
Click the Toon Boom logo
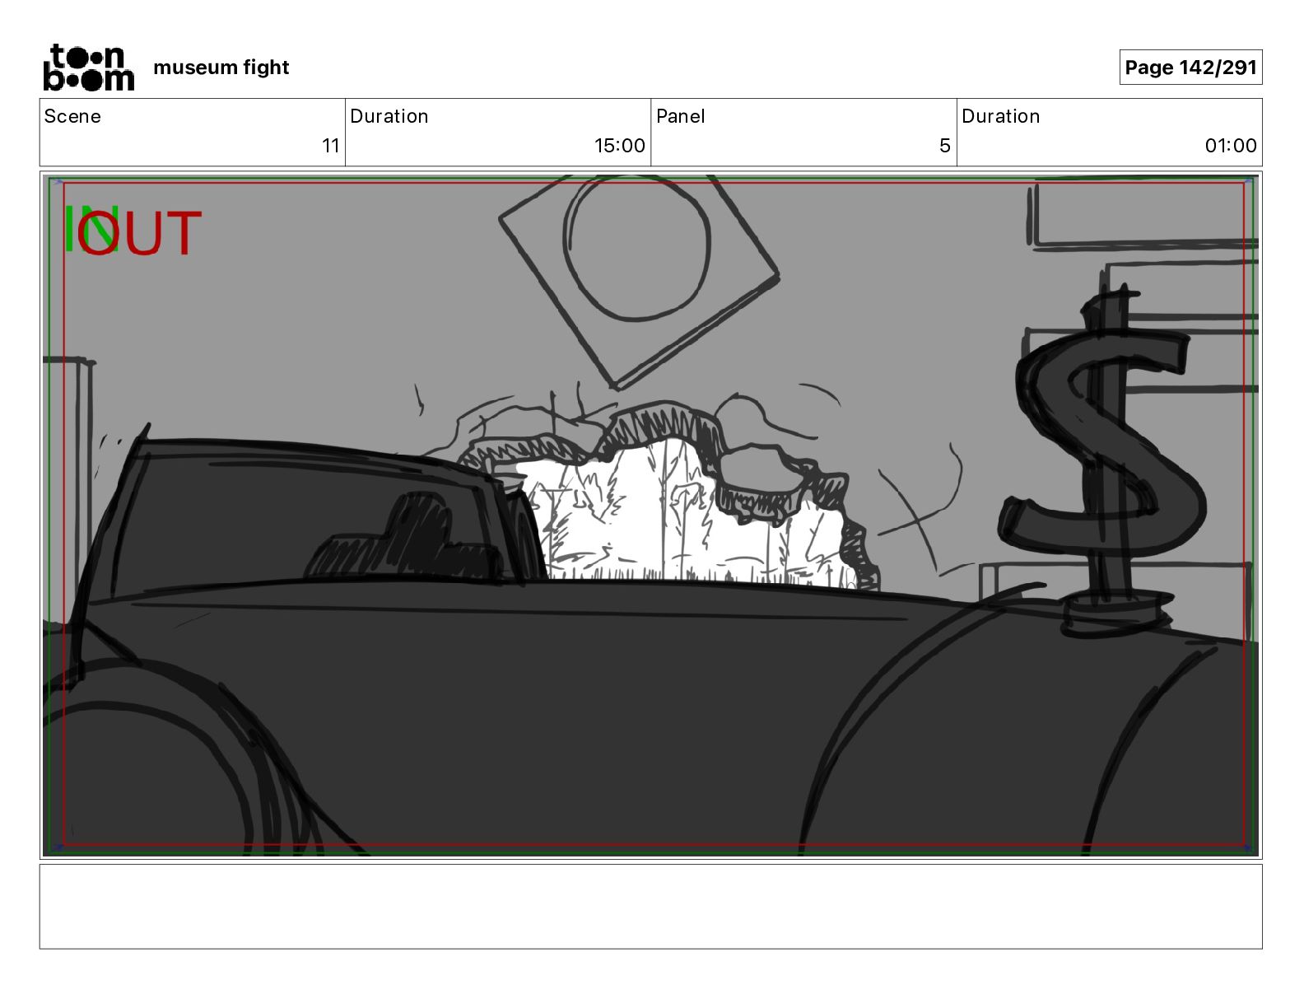(x=88, y=68)
